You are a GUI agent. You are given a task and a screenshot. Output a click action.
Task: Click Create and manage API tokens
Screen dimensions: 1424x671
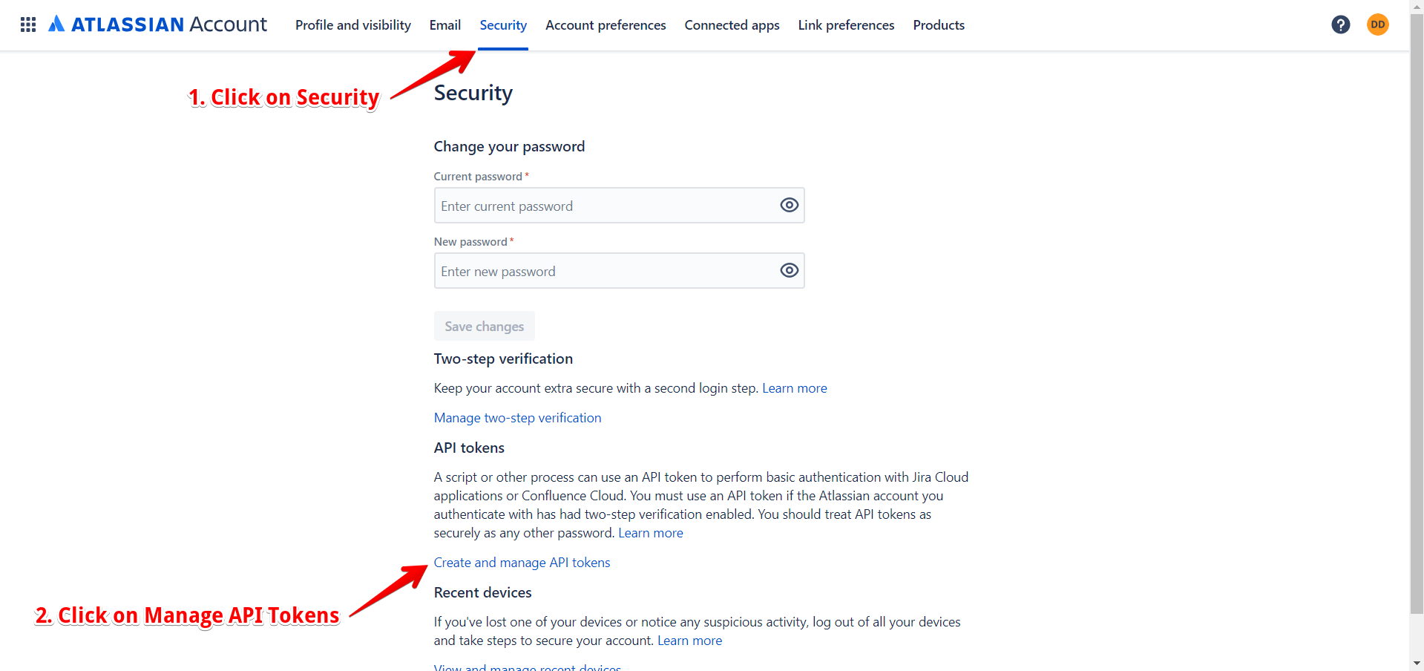(522, 562)
